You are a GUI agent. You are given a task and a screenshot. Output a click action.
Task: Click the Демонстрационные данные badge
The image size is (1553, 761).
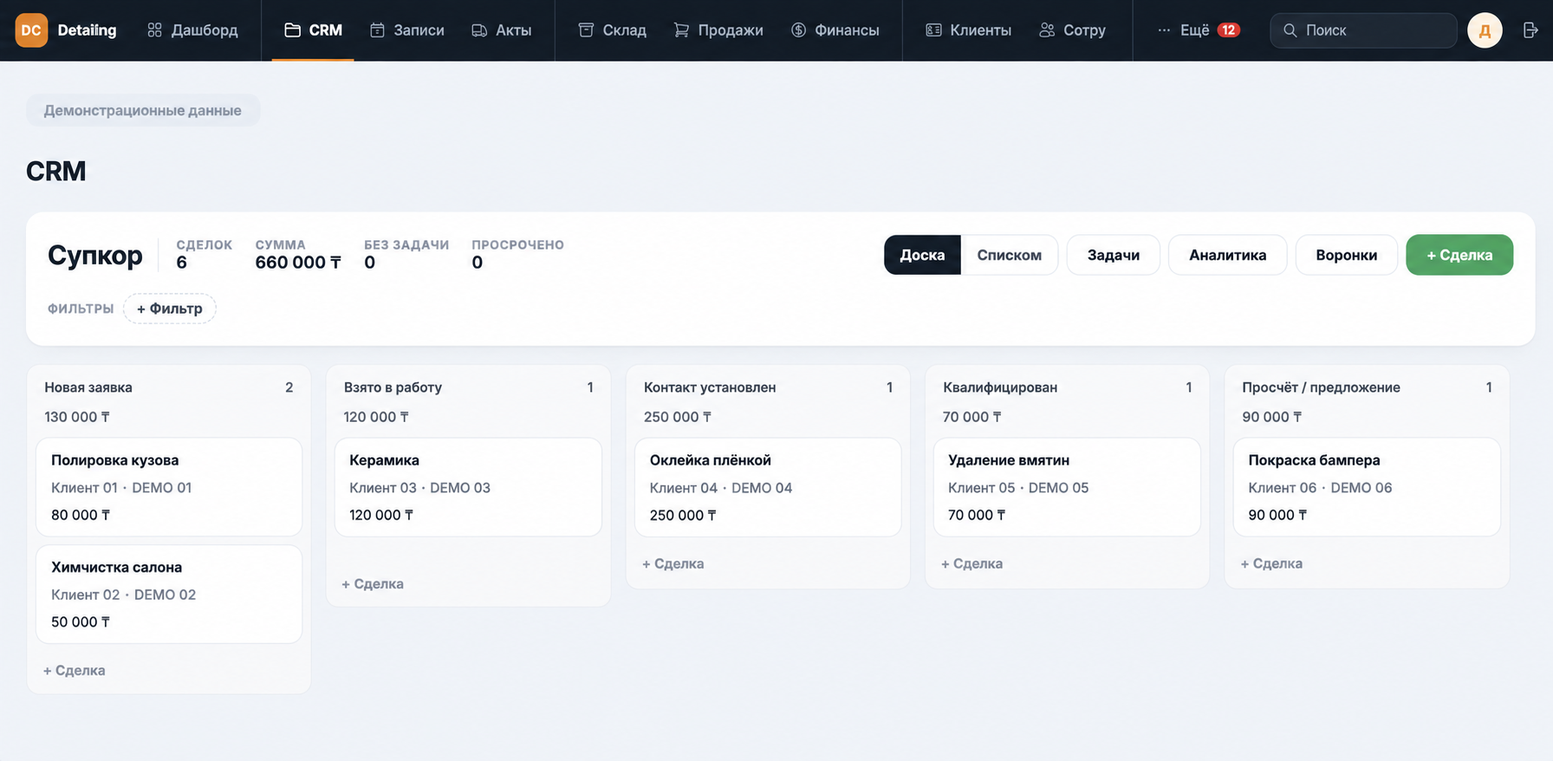click(143, 110)
